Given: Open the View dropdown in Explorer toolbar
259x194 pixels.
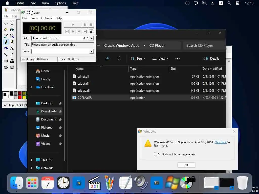Looking at the screenshot, I should (160, 58).
